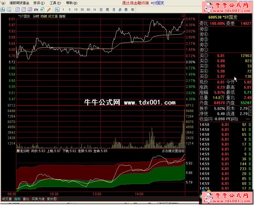
Task: Click the 涨幅 5.07% value
Action: click(x=219, y=92)
